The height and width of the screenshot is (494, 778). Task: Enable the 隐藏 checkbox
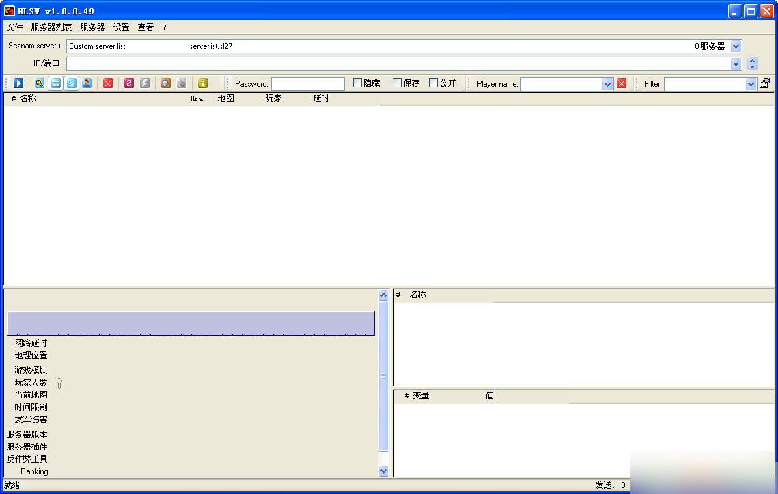coord(357,83)
